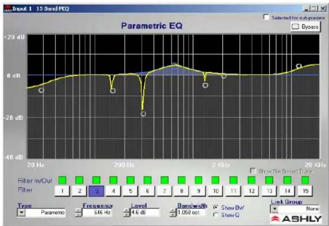Select filter 7 button
The height and width of the screenshot is (226, 329).
coord(165,191)
